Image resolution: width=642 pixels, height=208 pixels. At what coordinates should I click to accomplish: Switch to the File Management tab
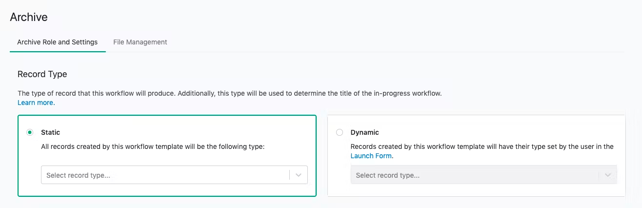140,42
